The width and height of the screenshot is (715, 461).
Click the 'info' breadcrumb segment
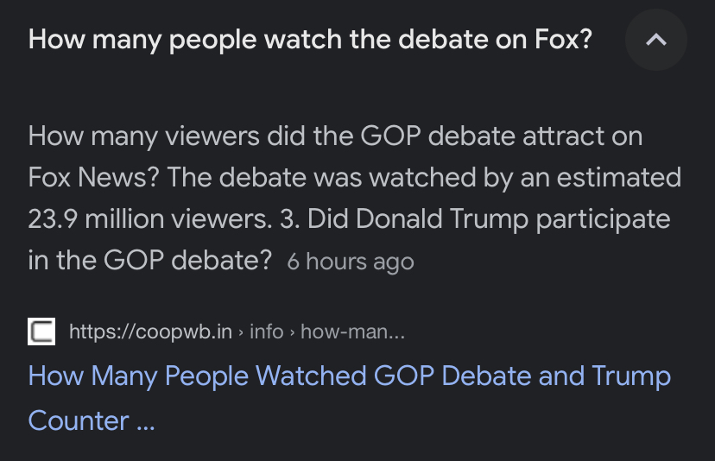click(x=266, y=332)
